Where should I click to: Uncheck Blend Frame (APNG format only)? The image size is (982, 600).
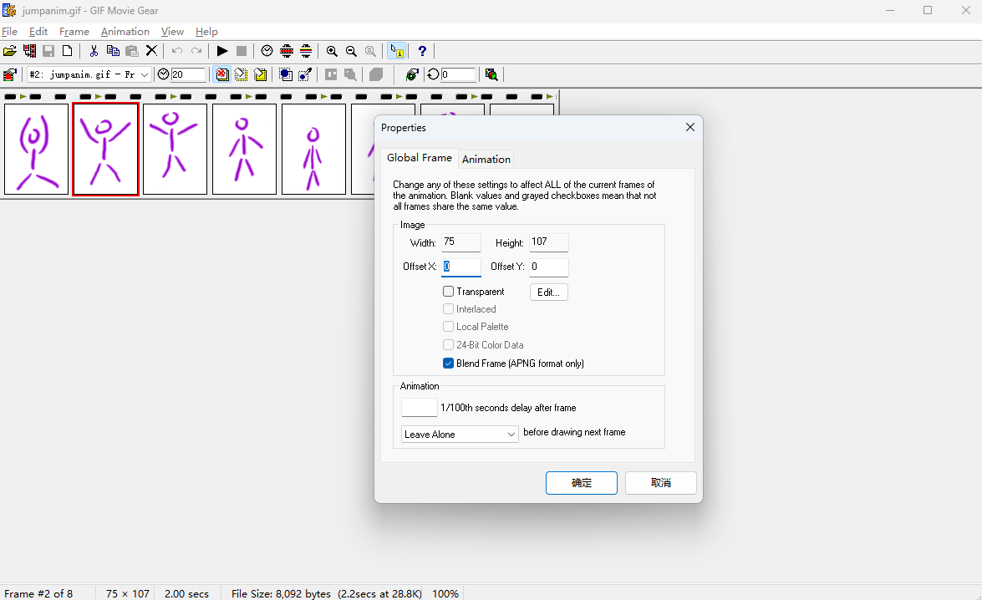pyautogui.click(x=449, y=364)
